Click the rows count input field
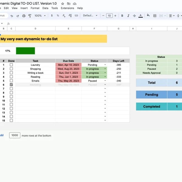This screenshot has width=182, height=182. click(15, 136)
